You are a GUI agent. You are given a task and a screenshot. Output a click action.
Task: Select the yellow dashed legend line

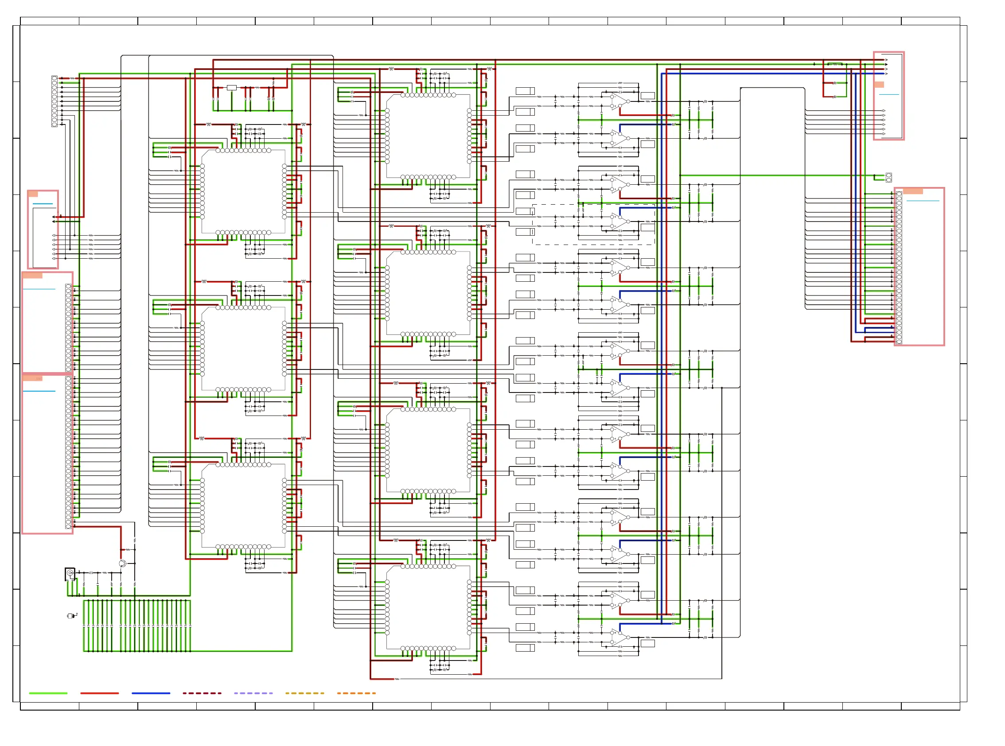[305, 693]
